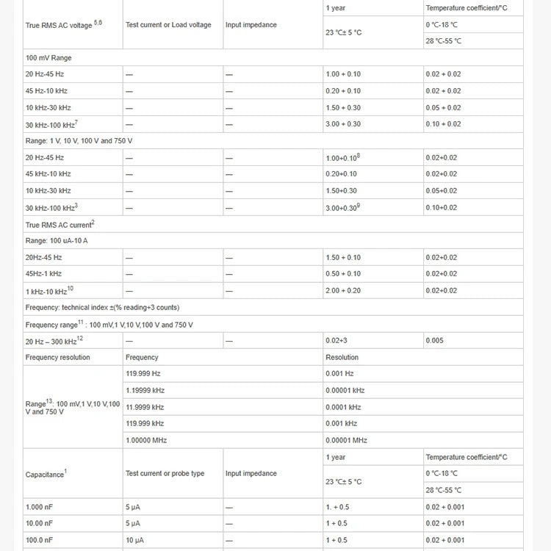
Task: Select the Frequency resolution label cell
Action: (58, 358)
